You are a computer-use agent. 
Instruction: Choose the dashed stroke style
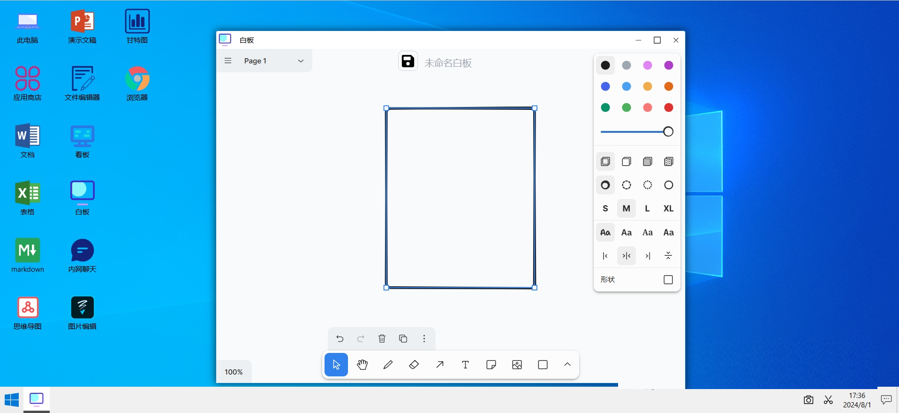626,185
